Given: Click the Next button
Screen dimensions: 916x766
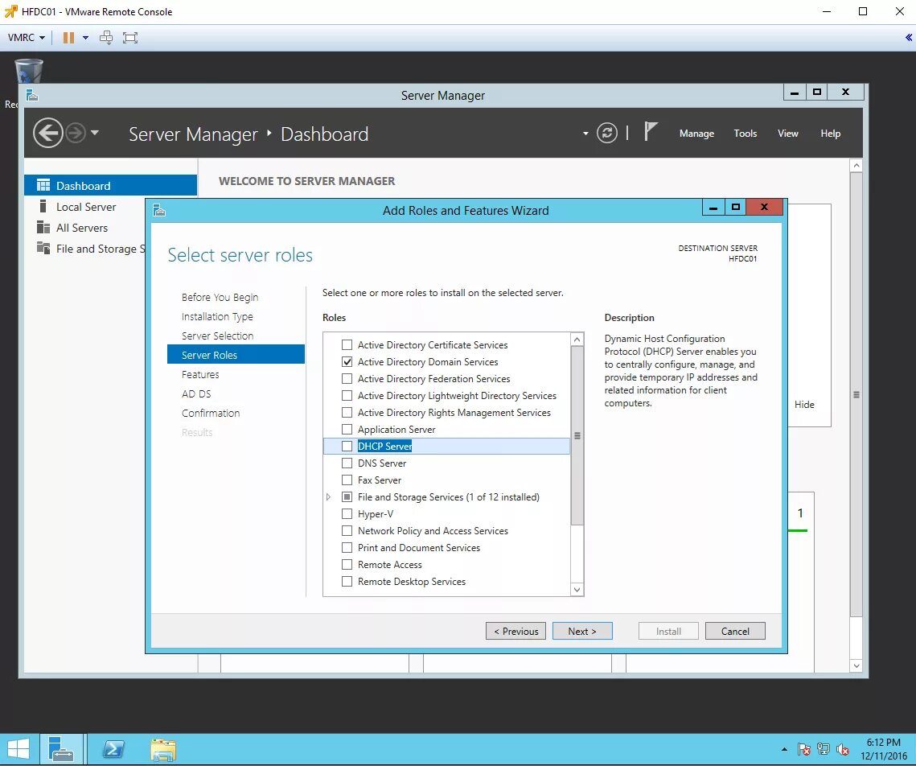Looking at the screenshot, I should coord(582,631).
